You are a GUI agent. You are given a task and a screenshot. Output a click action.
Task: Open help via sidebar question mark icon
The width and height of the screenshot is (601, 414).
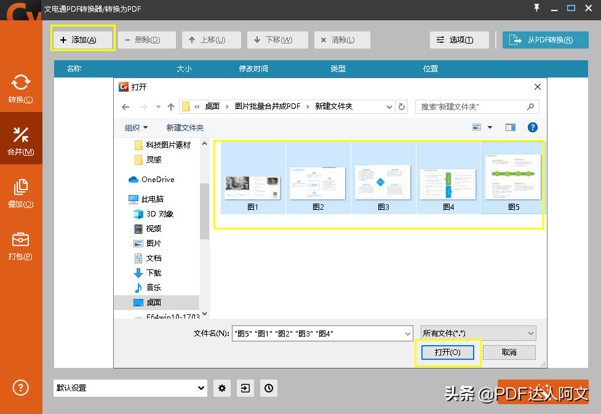coord(21,388)
